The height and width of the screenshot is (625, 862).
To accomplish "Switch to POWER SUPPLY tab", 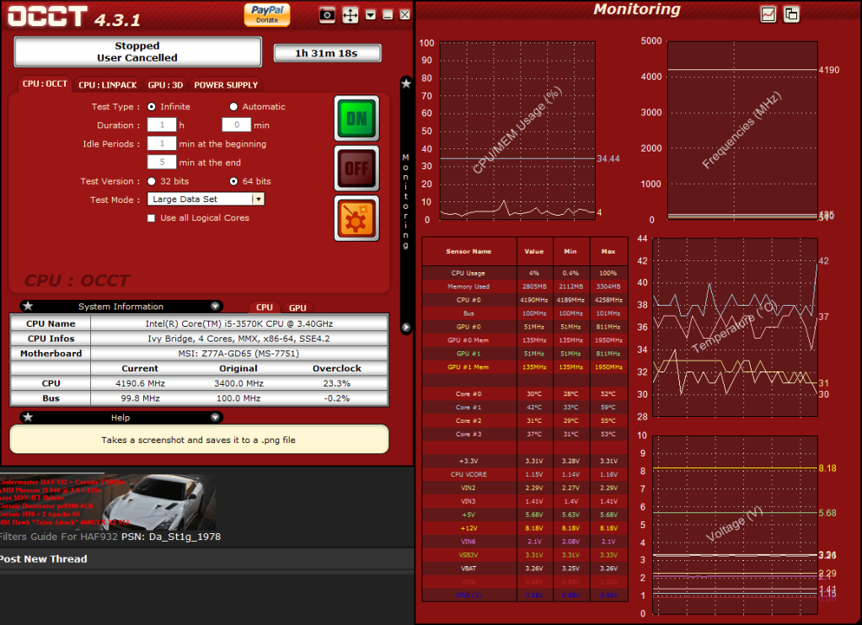I will pyautogui.click(x=225, y=85).
